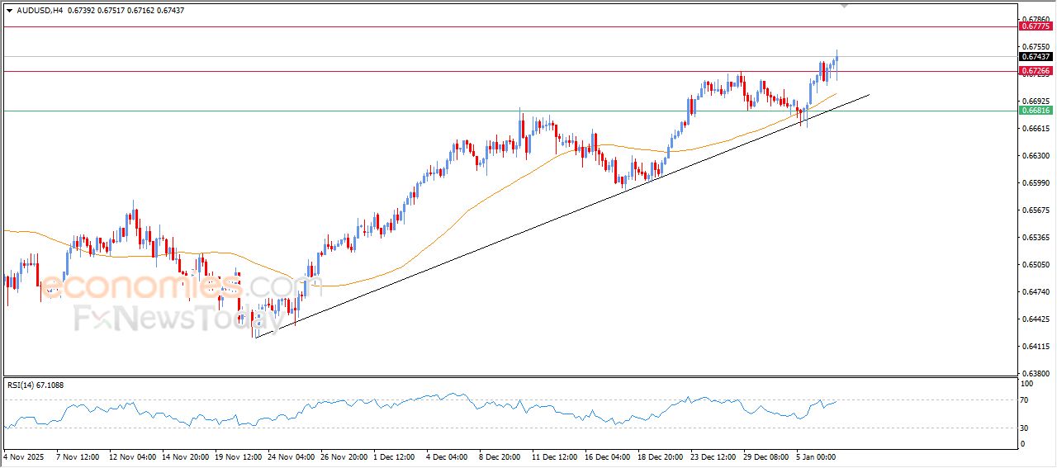
Task: Click the 0.65050 value on price scale
Action: (1036, 265)
